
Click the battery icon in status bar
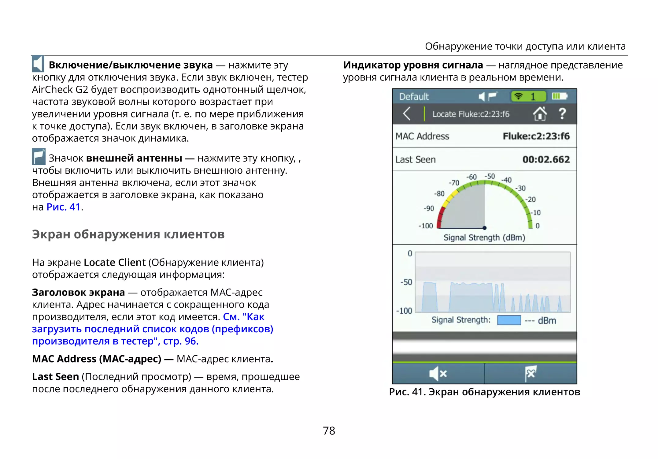coord(560,97)
